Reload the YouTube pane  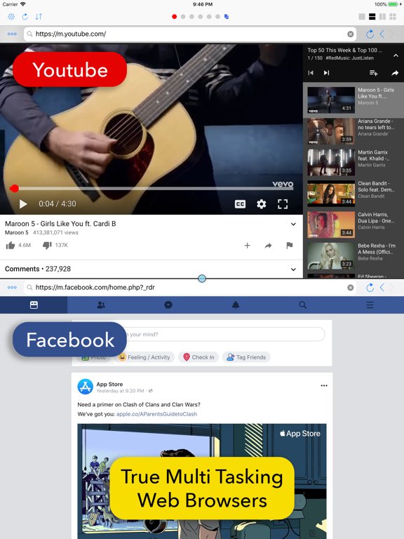370,34
